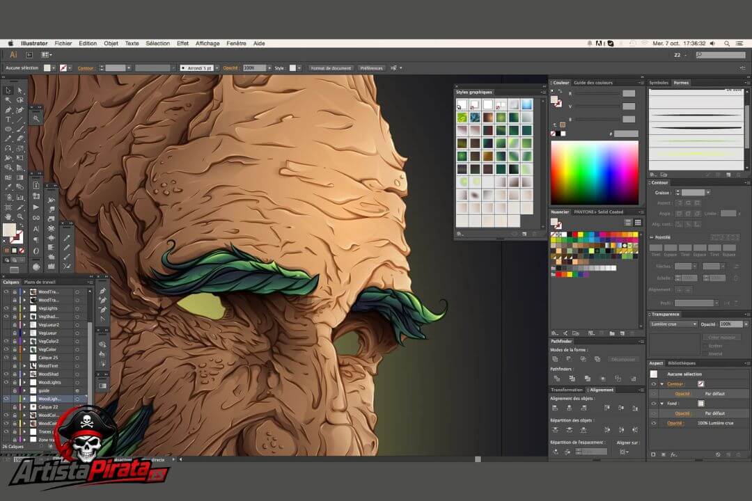Image resolution: width=752 pixels, height=501 pixels.
Task: Expand the WoodText layer triangle
Action: [x=24, y=366]
